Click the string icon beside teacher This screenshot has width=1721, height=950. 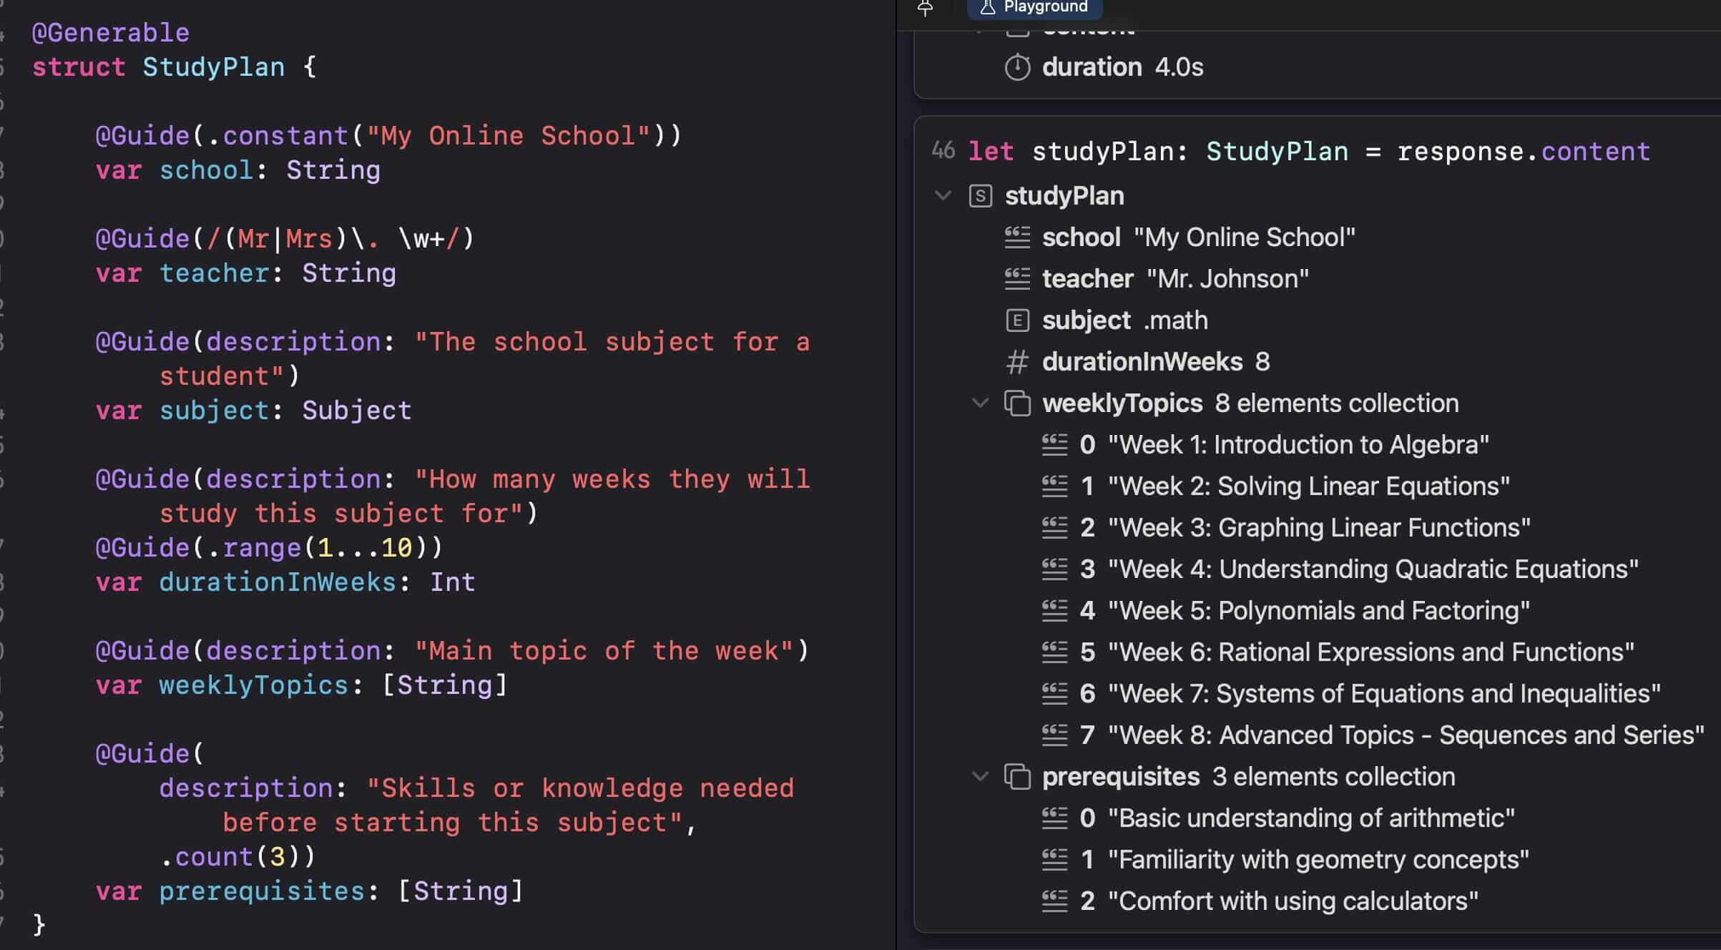pyautogui.click(x=1017, y=279)
